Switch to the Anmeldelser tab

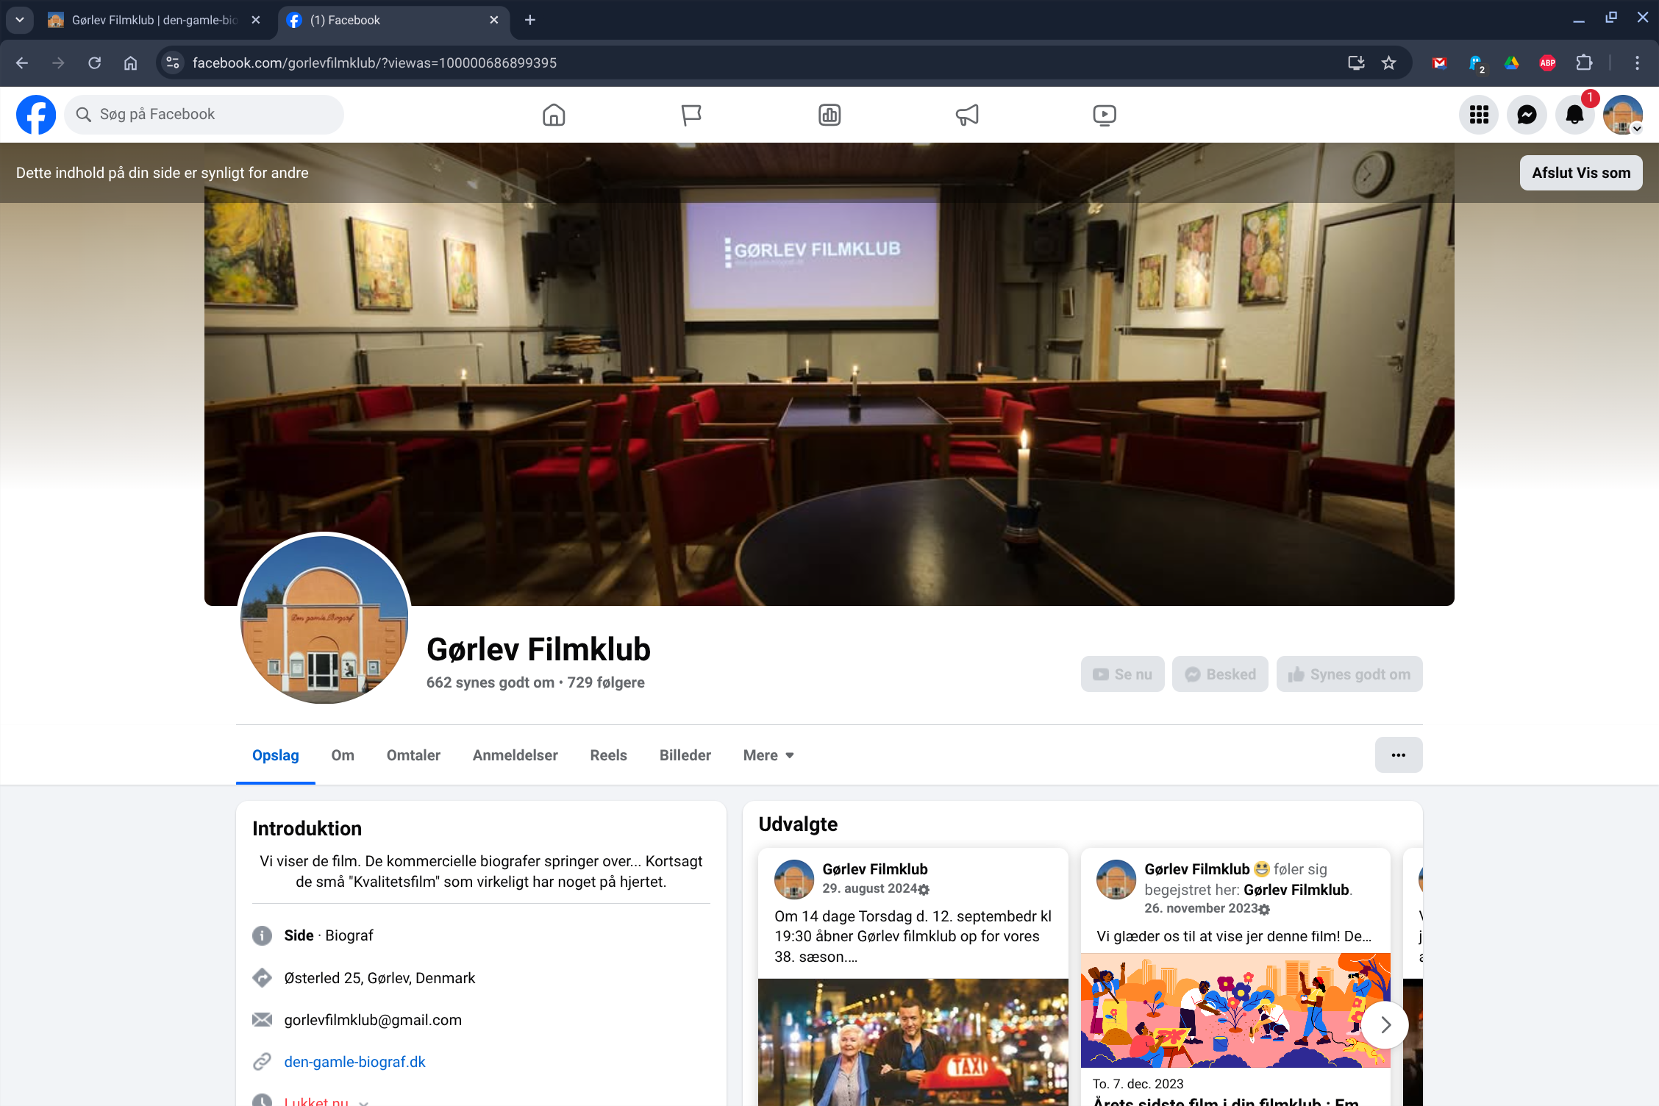coord(515,755)
